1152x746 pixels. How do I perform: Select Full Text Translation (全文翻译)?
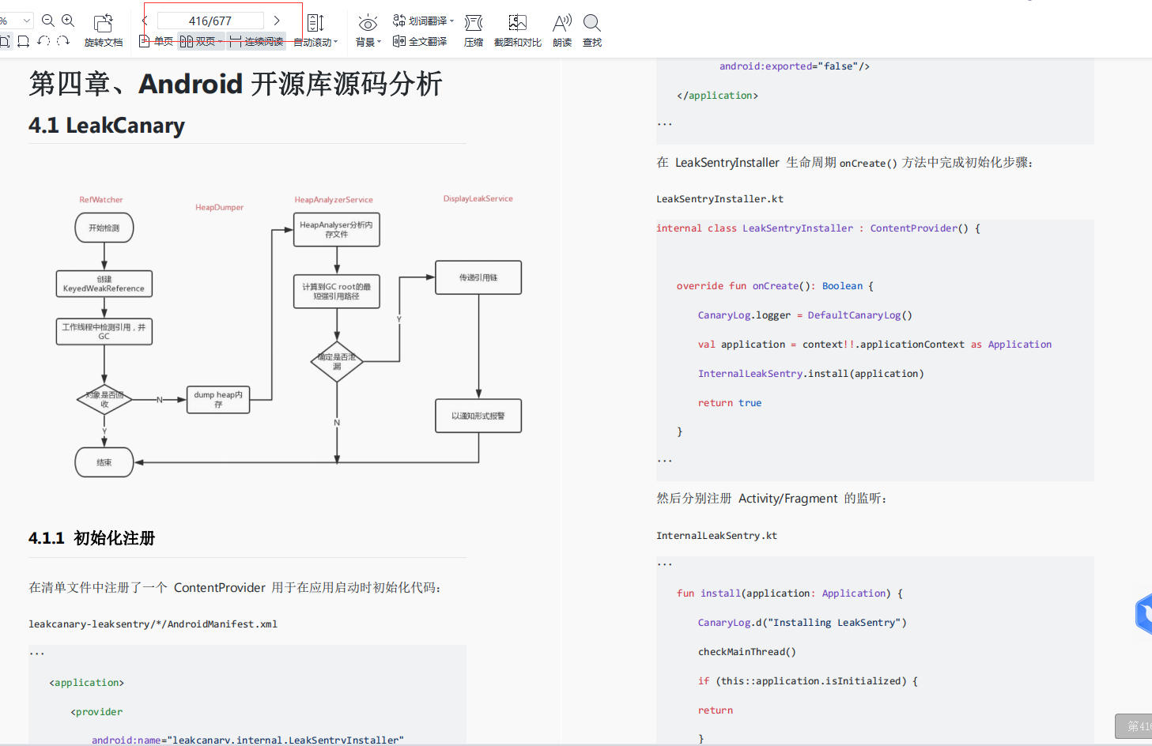tap(420, 41)
